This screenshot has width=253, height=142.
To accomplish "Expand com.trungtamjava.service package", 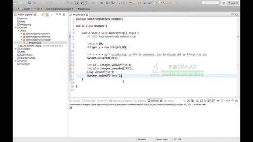I will (x=21, y=37).
